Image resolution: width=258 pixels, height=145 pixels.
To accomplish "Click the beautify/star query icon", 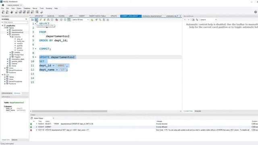I will point(92,20).
